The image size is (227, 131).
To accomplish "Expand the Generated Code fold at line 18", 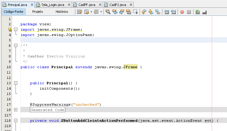I will [x=16, y=110].
